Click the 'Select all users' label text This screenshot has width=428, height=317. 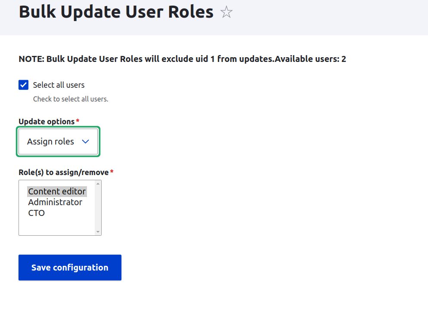point(59,85)
